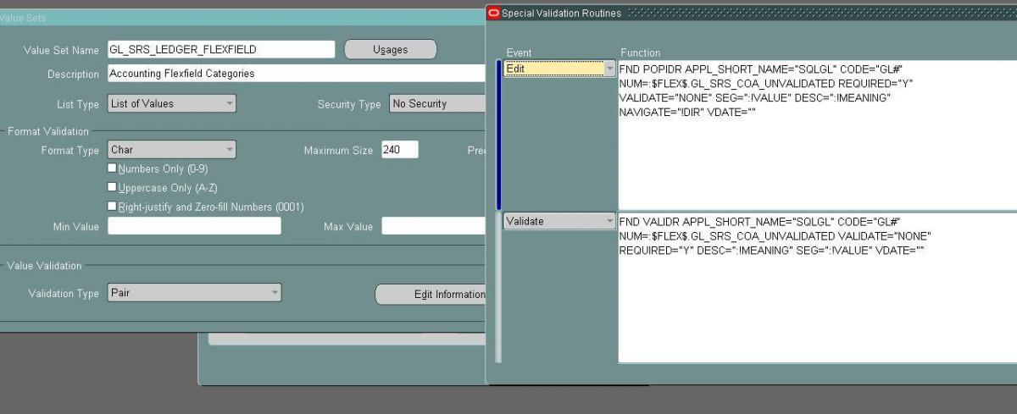Check Right-justify and Zero-fill Numbers option
The image size is (1017, 414).
(112, 206)
